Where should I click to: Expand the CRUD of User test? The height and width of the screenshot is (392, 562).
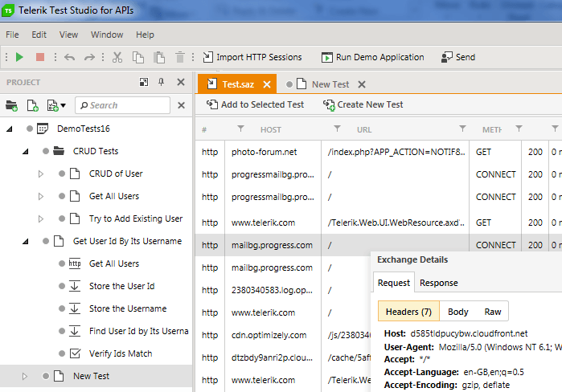click(x=41, y=174)
